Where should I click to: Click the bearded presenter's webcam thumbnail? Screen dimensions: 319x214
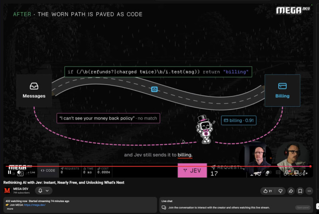pyautogui.click(x=293, y=157)
